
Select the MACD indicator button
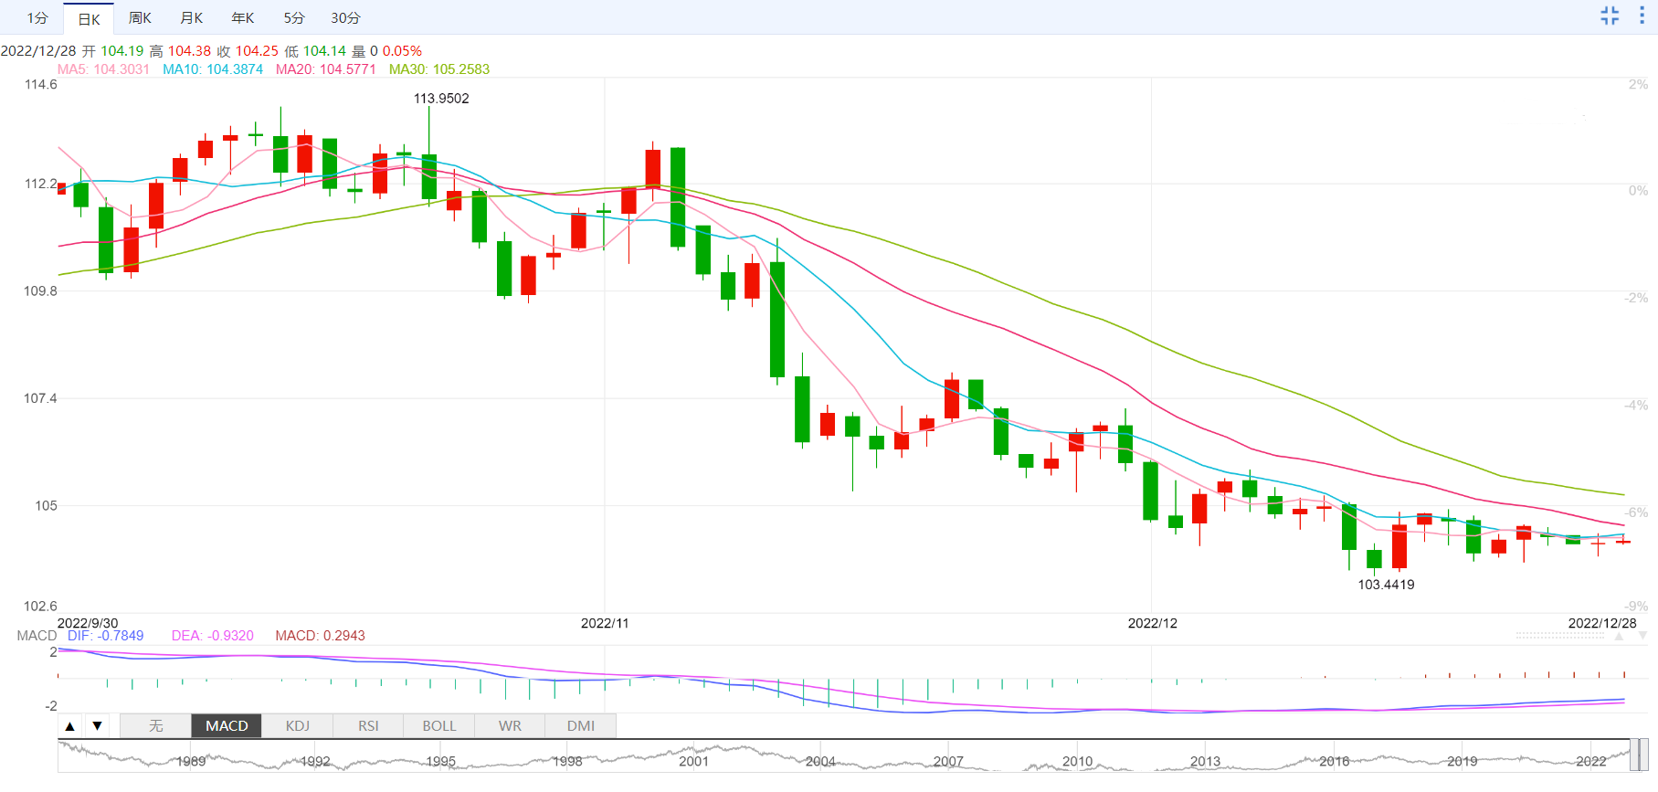227,726
